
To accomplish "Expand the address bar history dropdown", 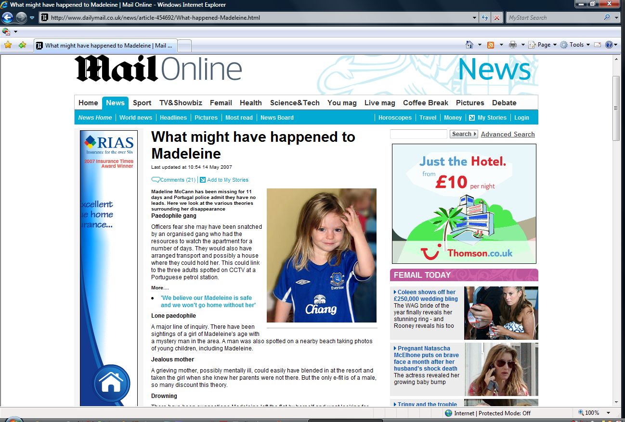I will [x=475, y=18].
